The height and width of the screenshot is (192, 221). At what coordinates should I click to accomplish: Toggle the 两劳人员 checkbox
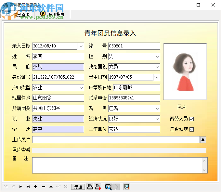tap(191, 119)
